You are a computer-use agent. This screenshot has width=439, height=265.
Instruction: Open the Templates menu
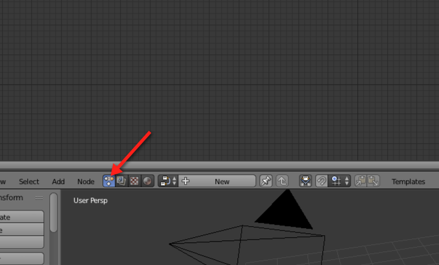click(x=409, y=181)
